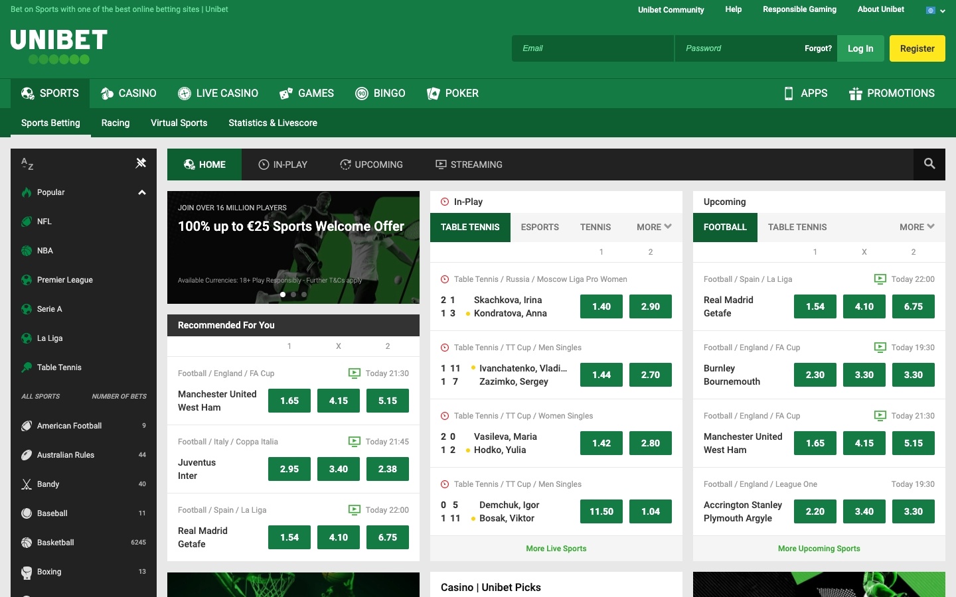Select 2.38 odds for Inter win
This screenshot has height=597, width=956.
click(388, 469)
